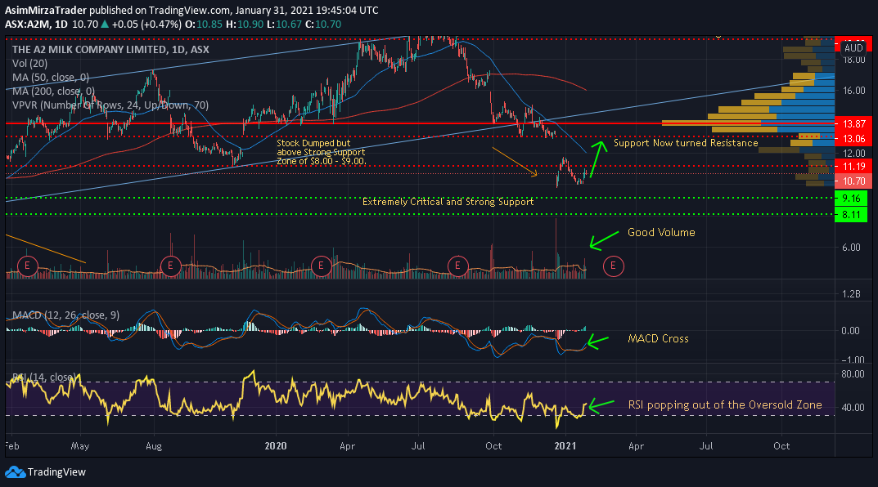Click the 40.00 RSI axis value
The image size is (878, 487).
point(853,408)
